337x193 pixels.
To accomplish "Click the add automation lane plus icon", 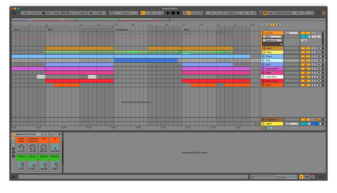I will tap(281, 44).
